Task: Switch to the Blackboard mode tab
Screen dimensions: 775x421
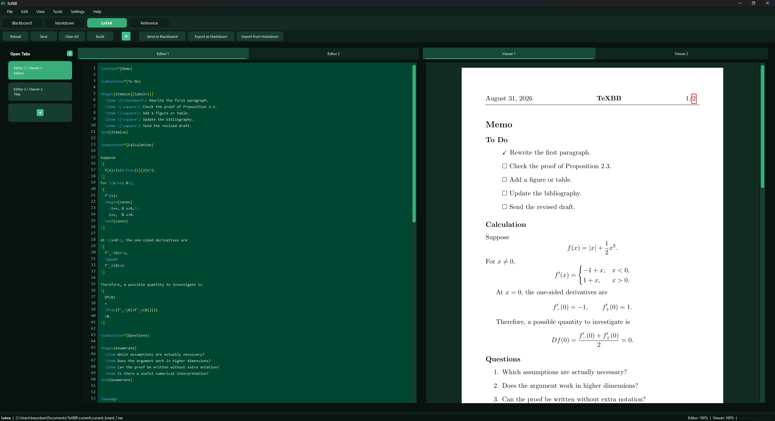Action: tap(22, 23)
